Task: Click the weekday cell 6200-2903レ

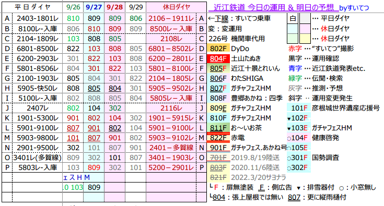Action: [38, 58]
